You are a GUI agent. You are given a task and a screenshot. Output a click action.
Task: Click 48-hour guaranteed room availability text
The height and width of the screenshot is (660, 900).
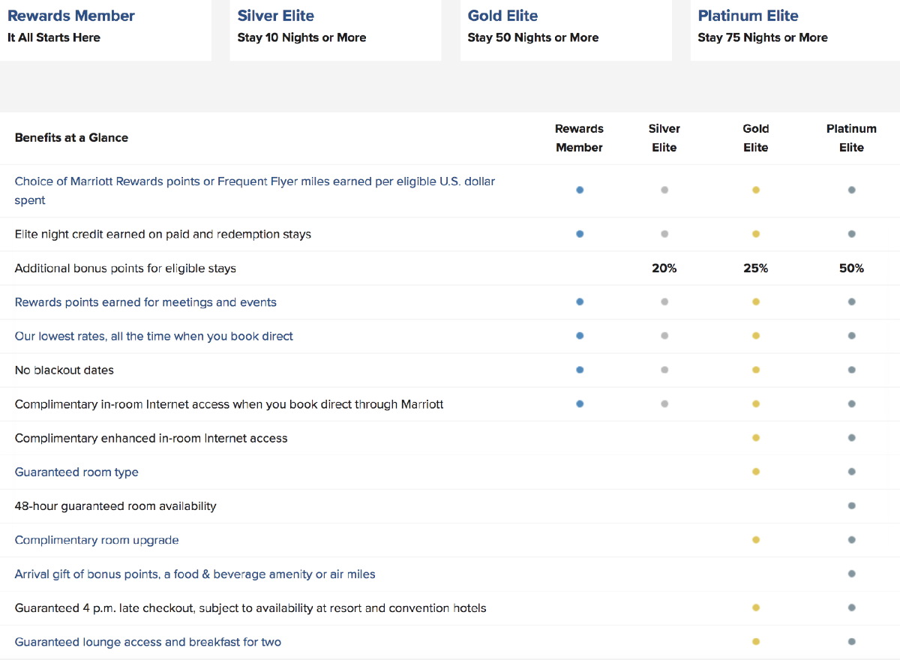coord(115,506)
